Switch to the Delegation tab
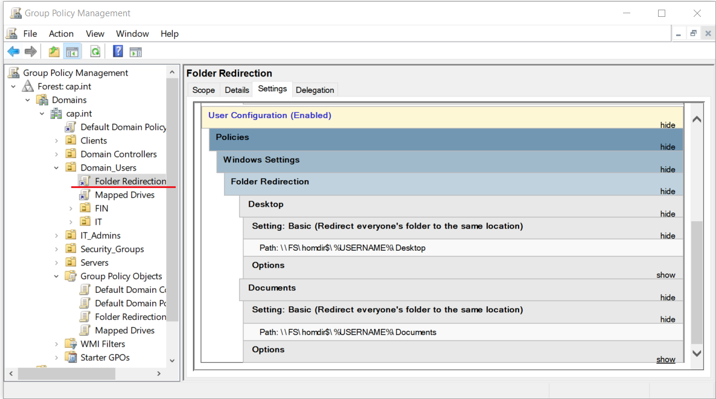Viewport: 716px width, 399px height. [x=315, y=90]
